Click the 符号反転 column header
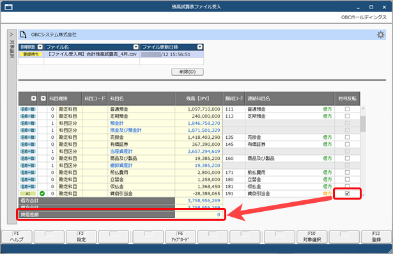The image size is (393, 254). pyautogui.click(x=347, y=99)
